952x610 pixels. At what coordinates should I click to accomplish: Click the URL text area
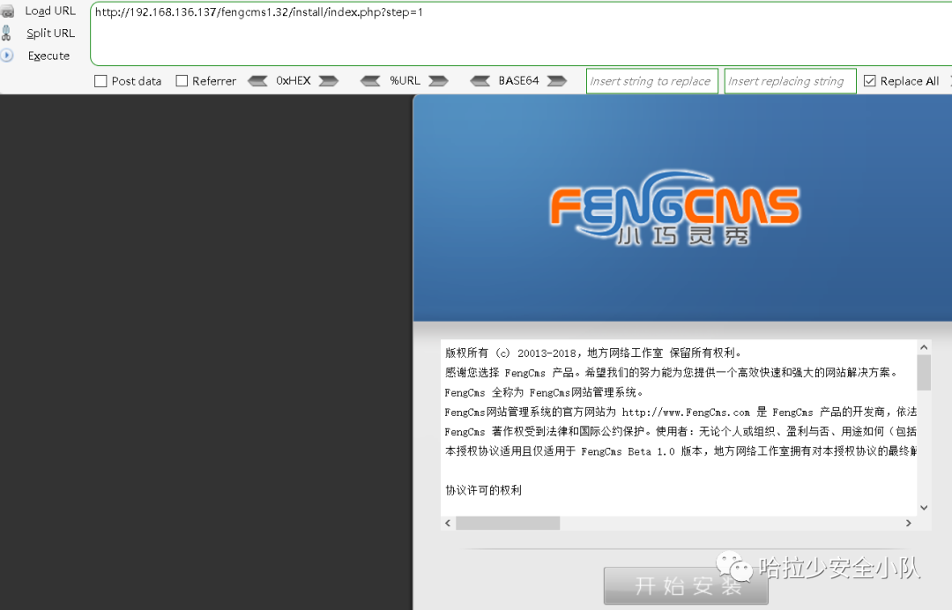click(521, 34)
